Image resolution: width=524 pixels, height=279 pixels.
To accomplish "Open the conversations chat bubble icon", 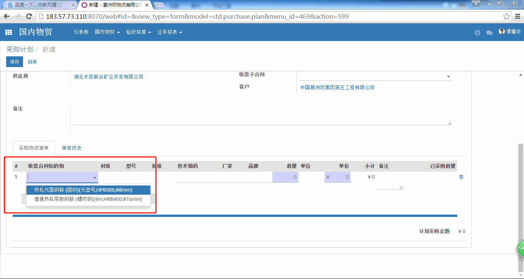I will [489, 33].
